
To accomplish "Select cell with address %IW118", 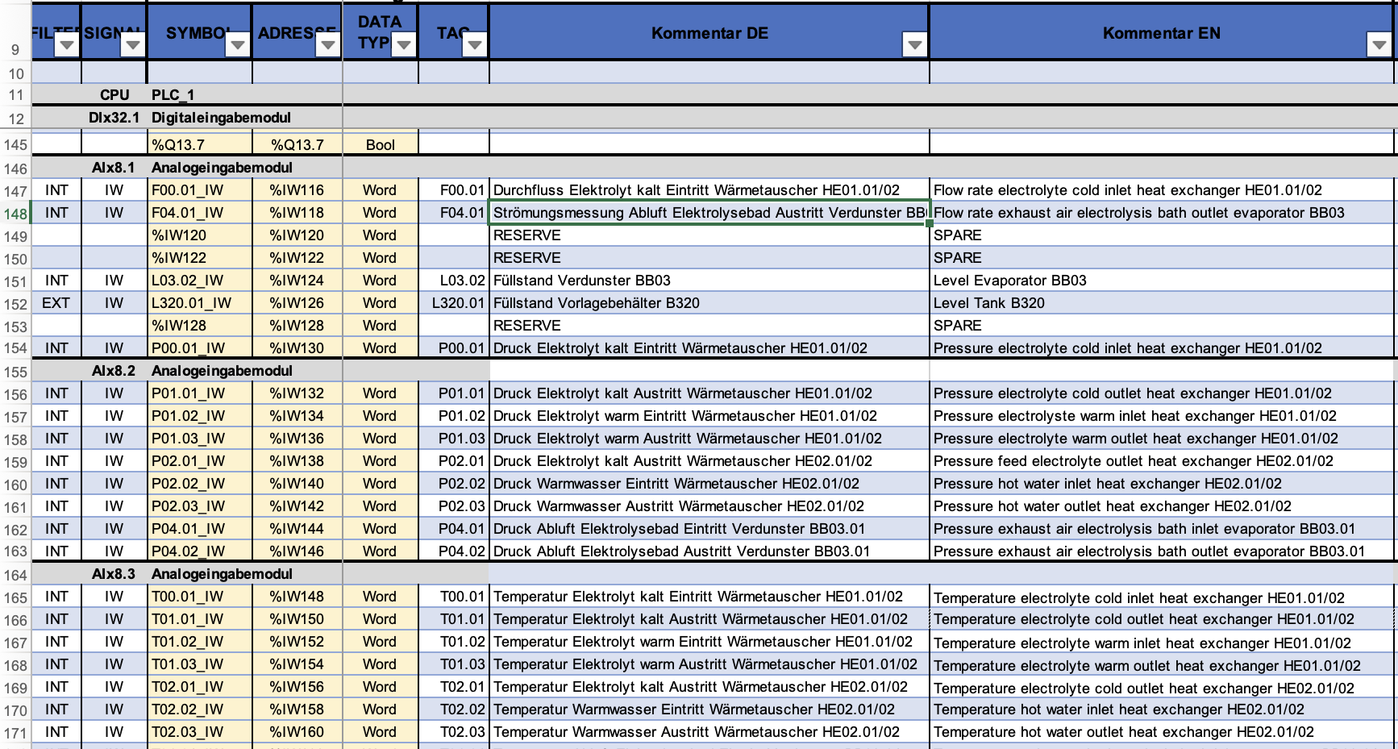I will pos(297,213).
